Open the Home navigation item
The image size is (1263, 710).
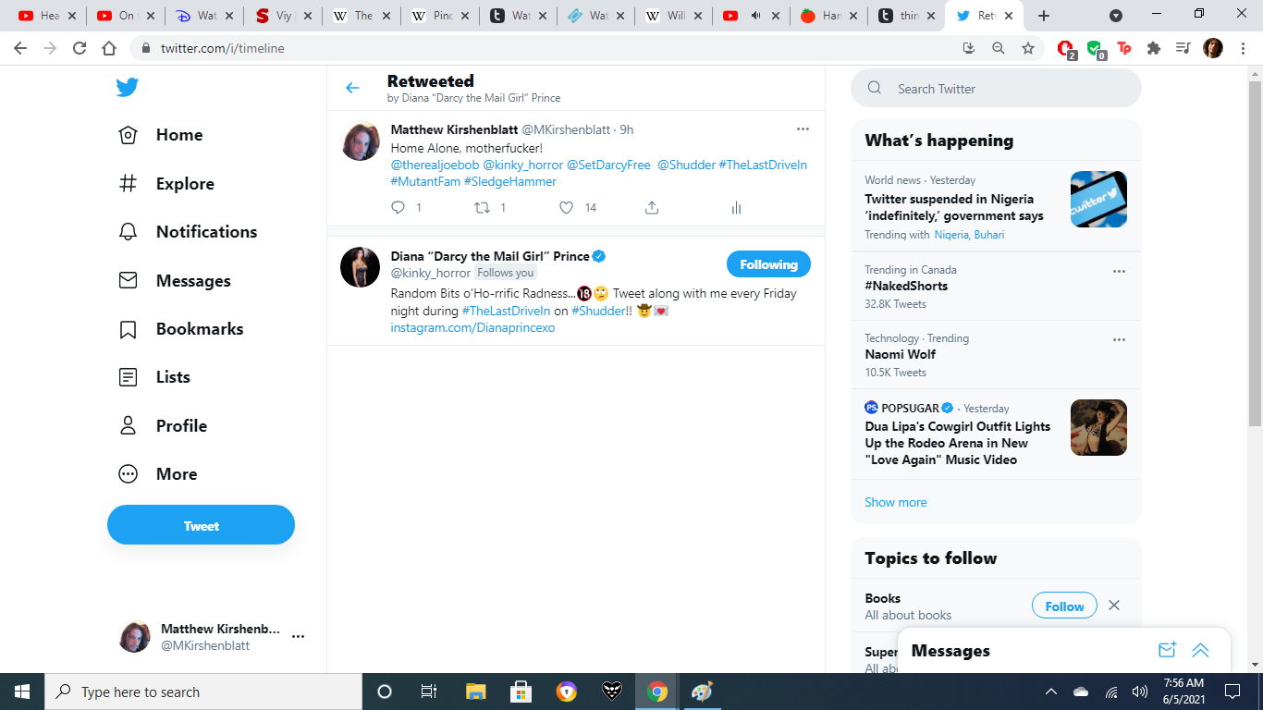161,135
